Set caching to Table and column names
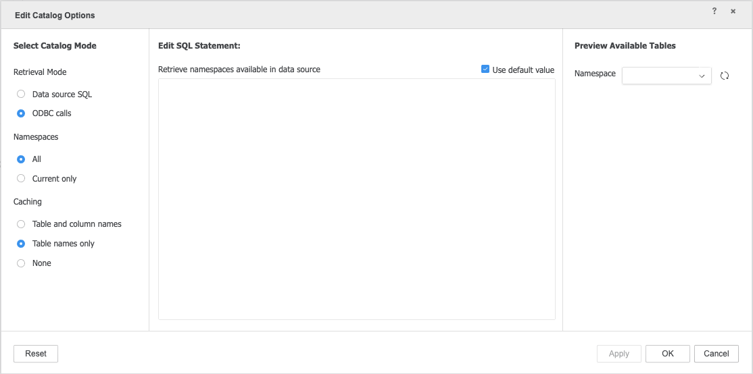This screenshot has height=374, width=753. tap(21, 224)
